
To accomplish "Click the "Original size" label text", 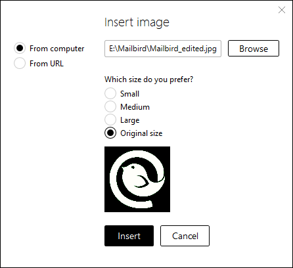I will pyautogui.click(x=141, y=133).
